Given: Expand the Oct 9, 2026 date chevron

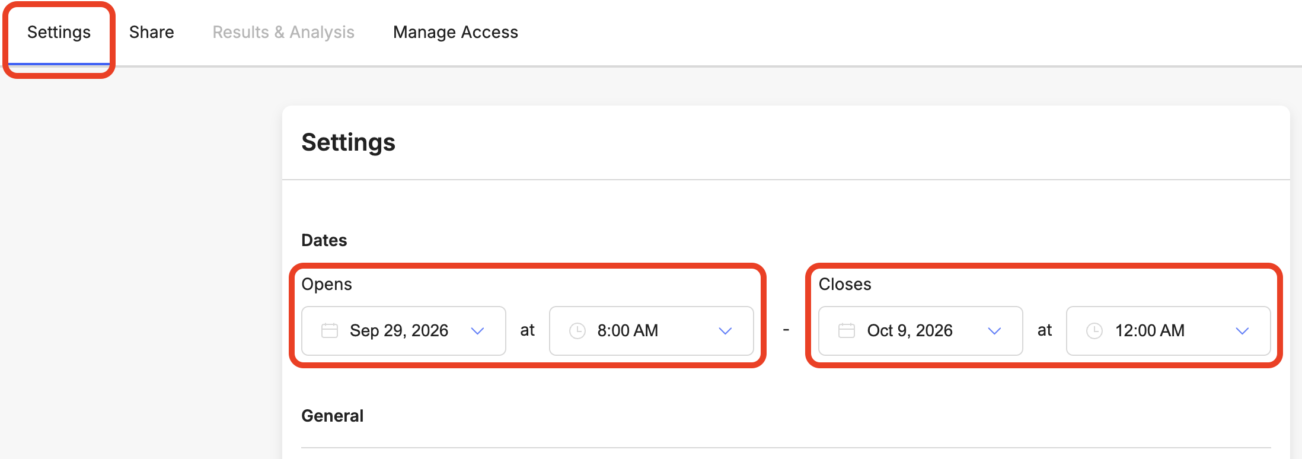Looking at the screenshot, I should pyautogui.click(x=994, y=331).
